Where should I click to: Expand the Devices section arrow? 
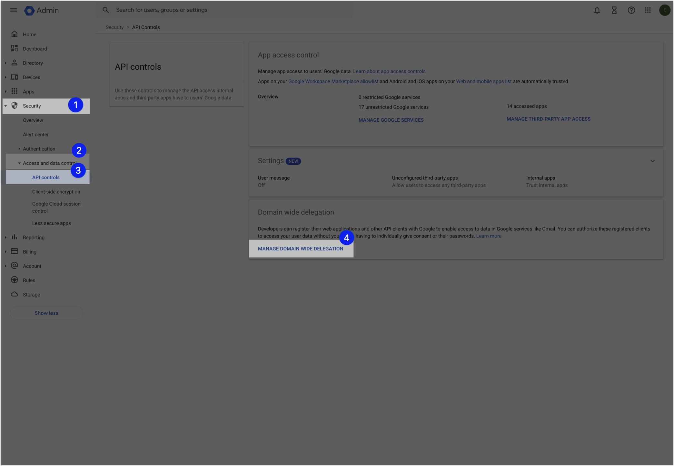pyautogui.click(x=5, y=77)
